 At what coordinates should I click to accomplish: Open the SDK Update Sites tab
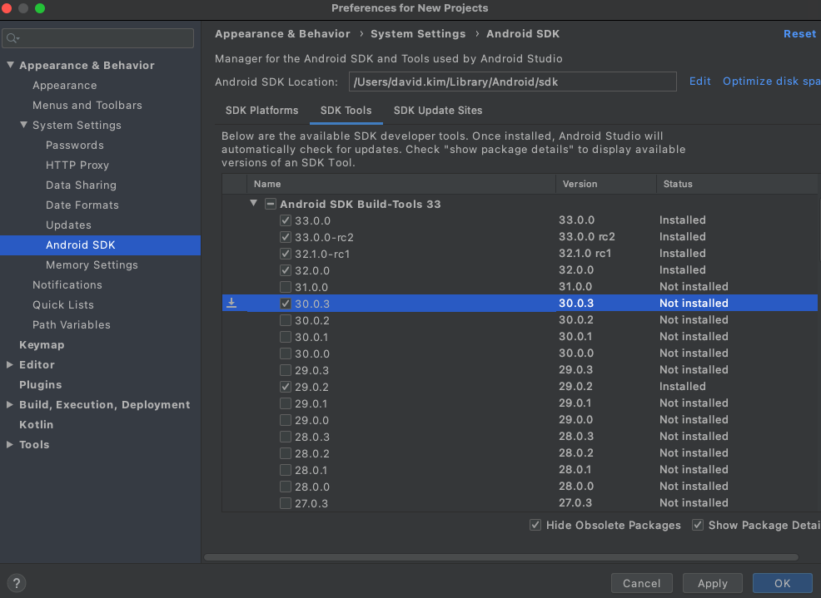438,111
